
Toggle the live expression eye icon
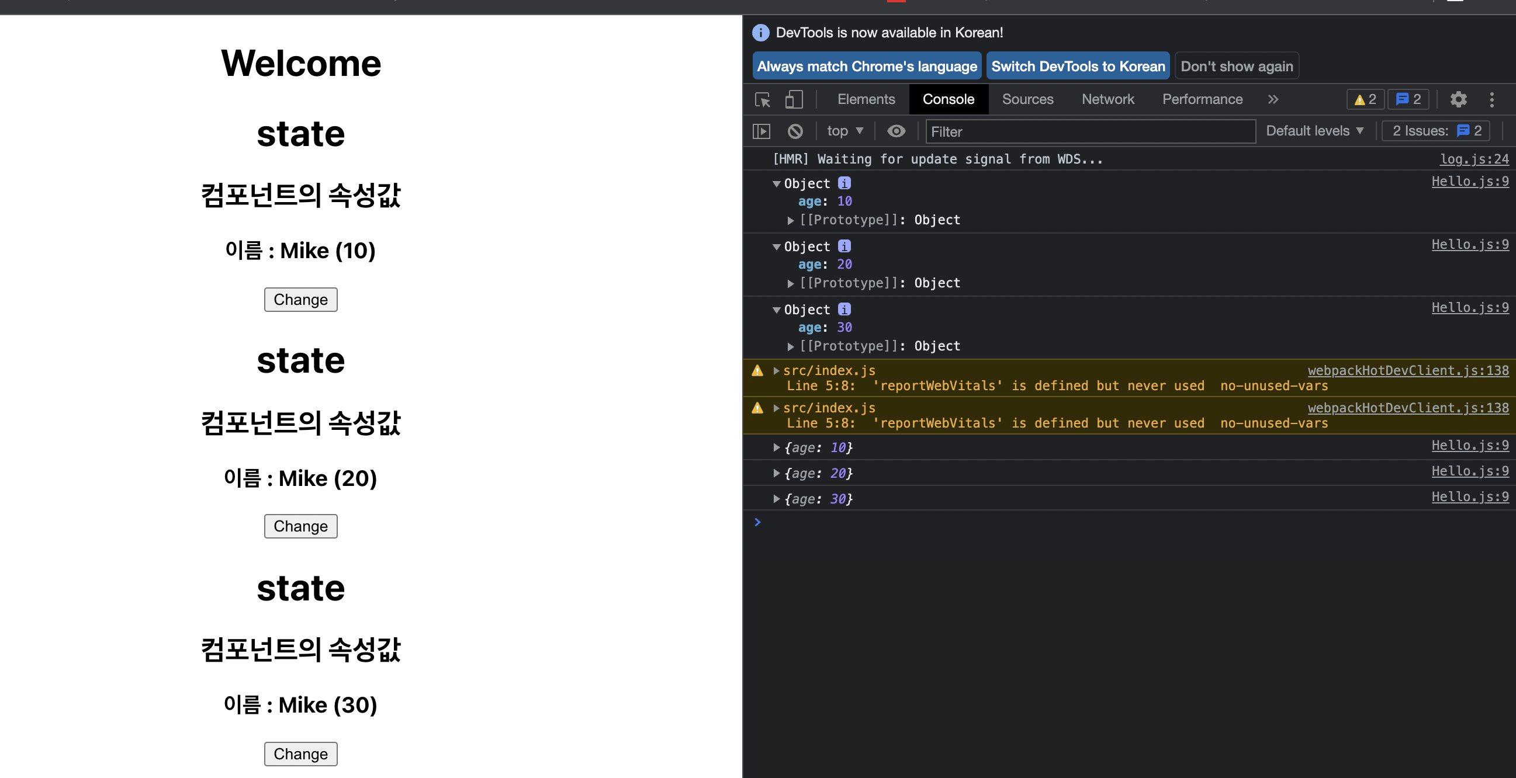coord(896,131)
